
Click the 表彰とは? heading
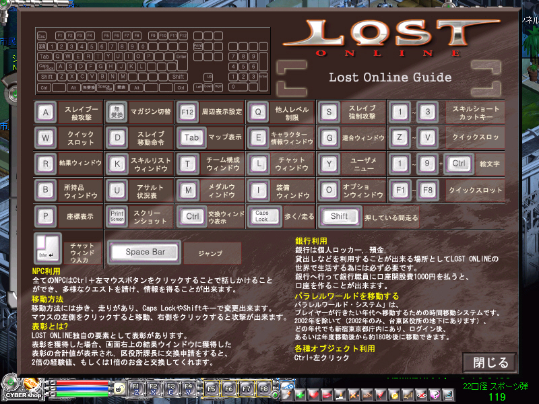point(50,327)
